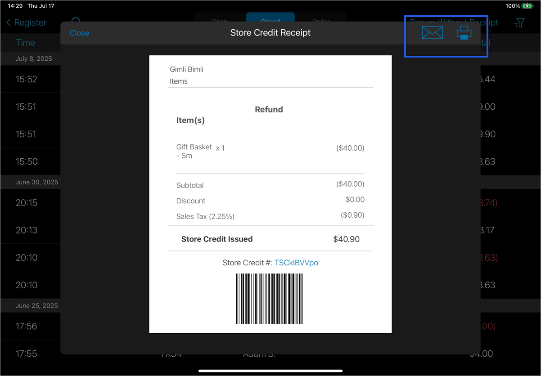Image resolution: width=541 pixels, height=376 pixels.
Task: Tap the home indicator bar at bottom
Action: click(x=270, y=371)
